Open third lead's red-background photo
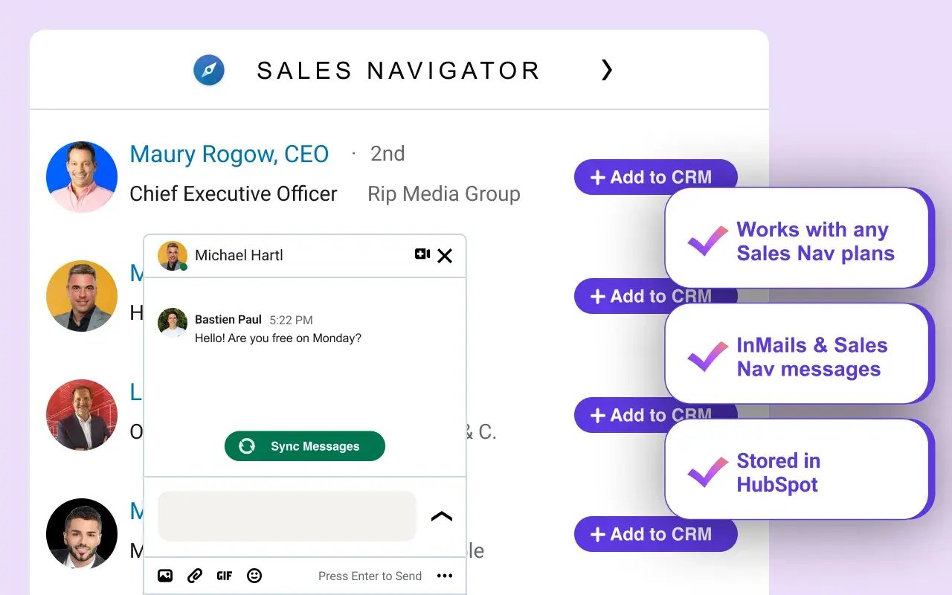Viewport: 952px width, 595px height. tap(82, 415)
